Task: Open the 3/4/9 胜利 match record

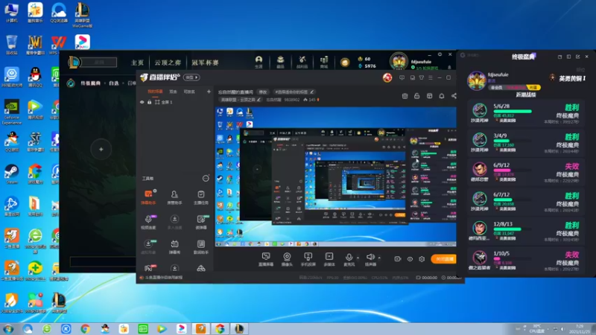Action: (526, 142)
